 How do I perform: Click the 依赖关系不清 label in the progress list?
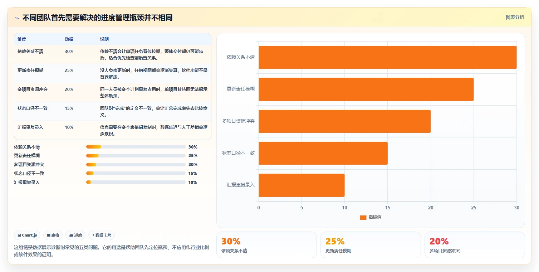pos(27,147)
